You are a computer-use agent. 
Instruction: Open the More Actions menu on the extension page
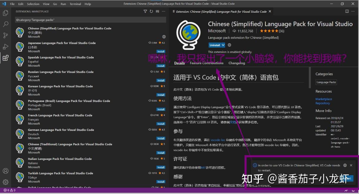(353, 11)
